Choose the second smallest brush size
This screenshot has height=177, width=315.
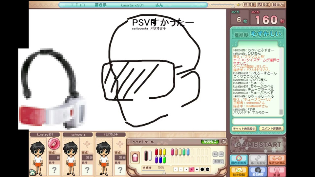click(181, 169)
